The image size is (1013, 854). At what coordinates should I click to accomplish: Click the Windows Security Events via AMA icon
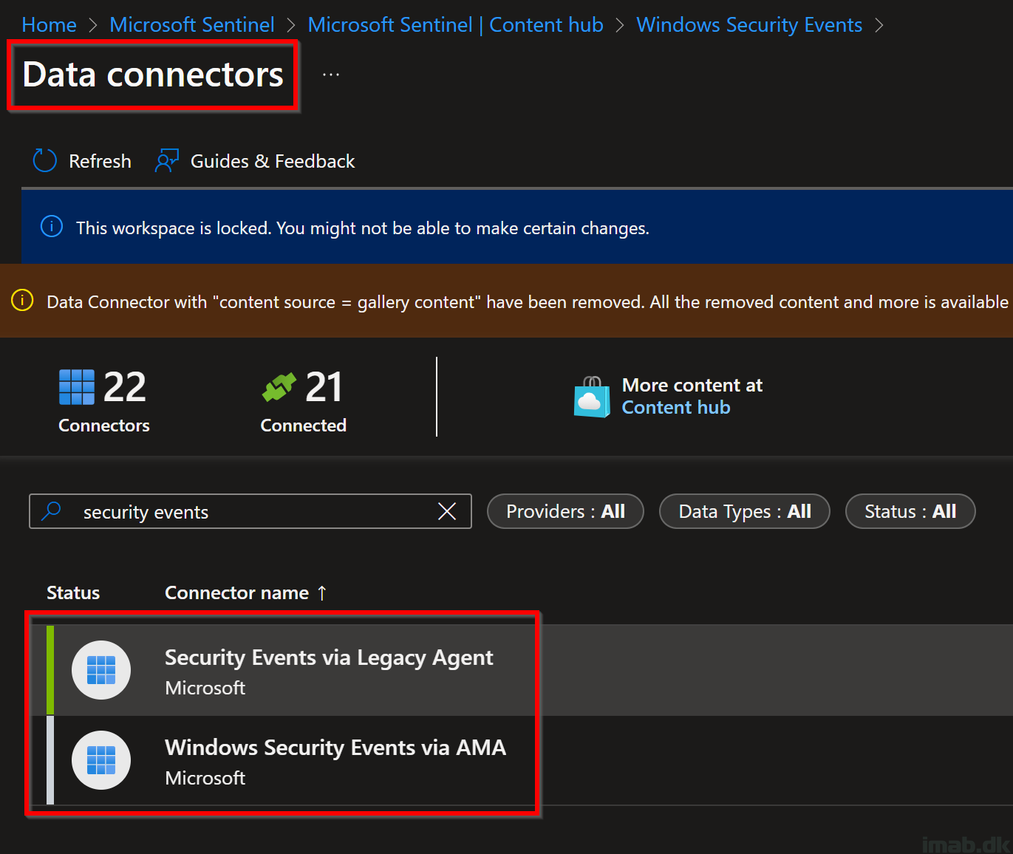tap(101, 760)
